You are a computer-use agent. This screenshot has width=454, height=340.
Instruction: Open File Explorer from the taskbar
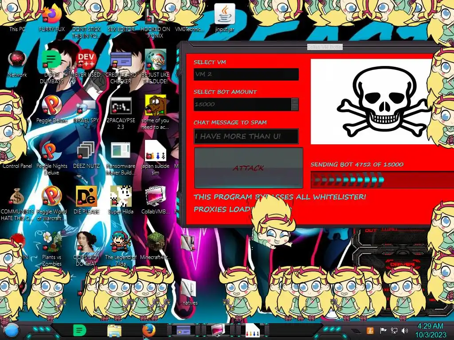[114, 330]
